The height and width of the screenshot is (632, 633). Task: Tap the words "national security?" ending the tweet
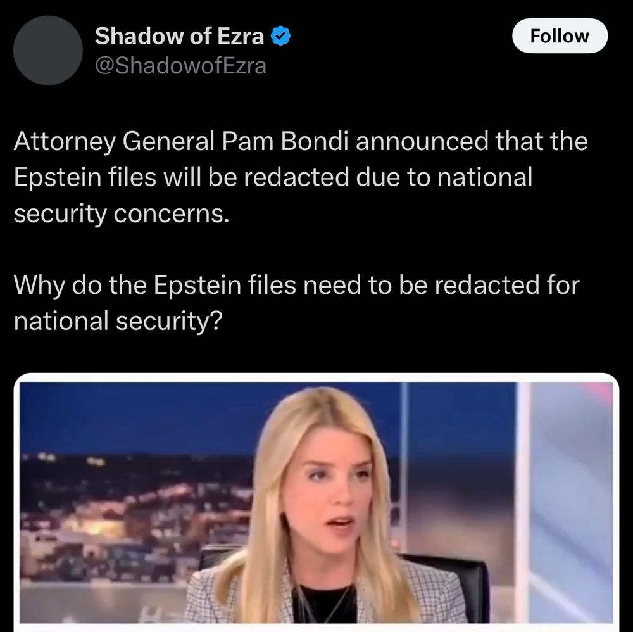pyautogui.click(x=118, y=321)
